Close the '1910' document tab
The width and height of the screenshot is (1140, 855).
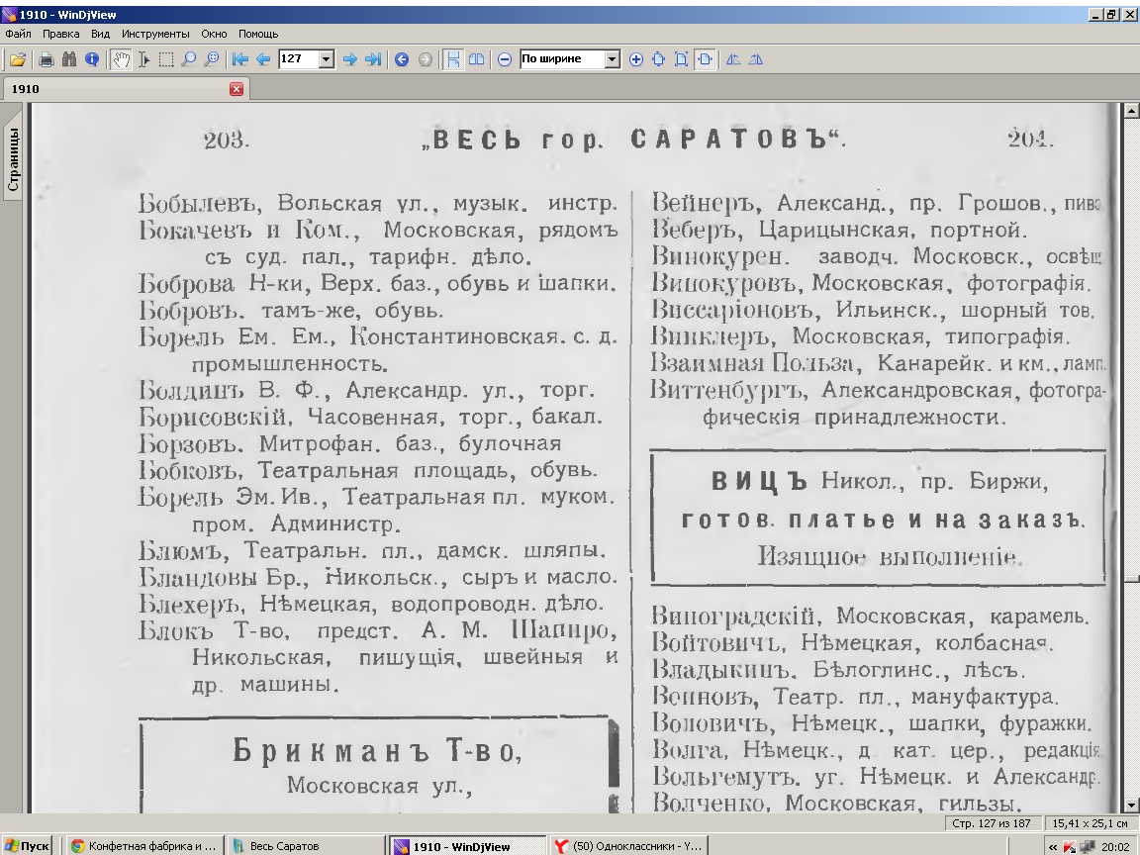[x=237, y=89]
